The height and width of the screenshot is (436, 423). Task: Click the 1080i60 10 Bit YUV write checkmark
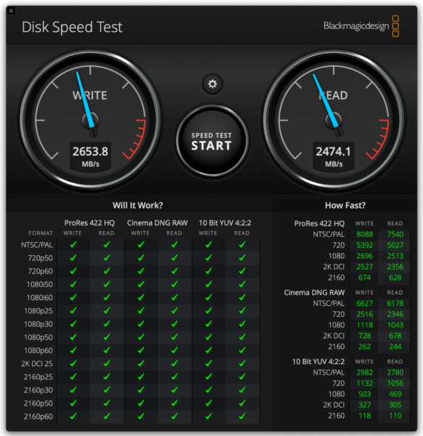[208, 297]
